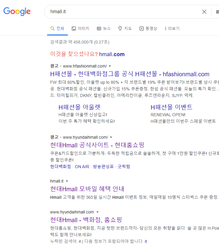
Task: Expand dropdown arrow next to hmall.it result
Action: pos(67,181)
